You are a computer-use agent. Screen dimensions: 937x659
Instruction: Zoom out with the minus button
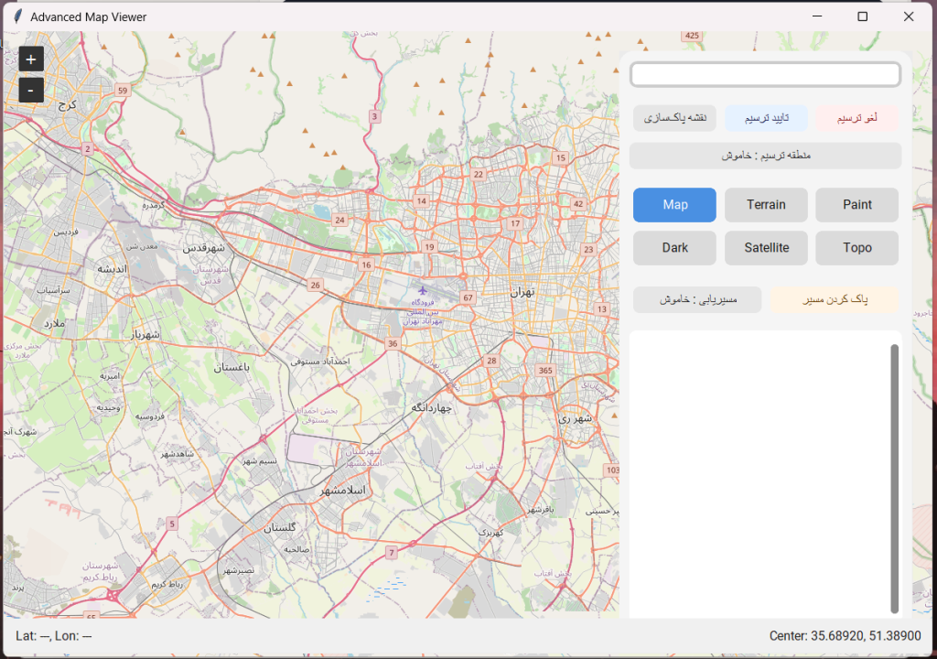pyautogui.click(x=31, y=91)
